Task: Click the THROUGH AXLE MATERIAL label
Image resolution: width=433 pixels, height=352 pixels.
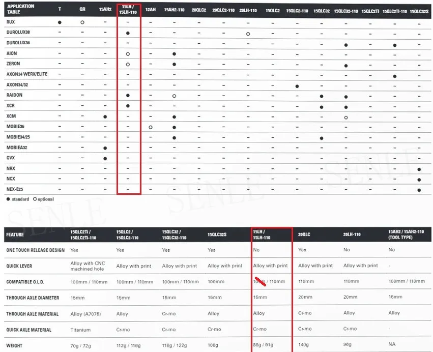Action: tap(32, 314)
